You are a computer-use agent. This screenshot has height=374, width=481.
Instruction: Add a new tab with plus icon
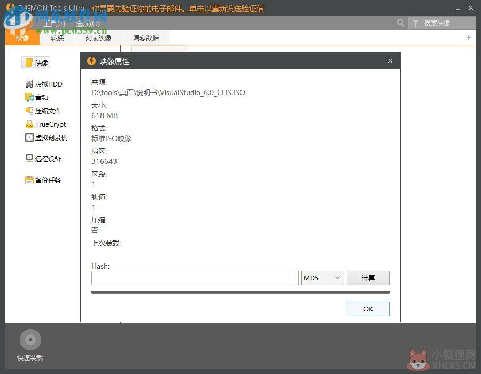pyautogui.click(x=468, y=37)
